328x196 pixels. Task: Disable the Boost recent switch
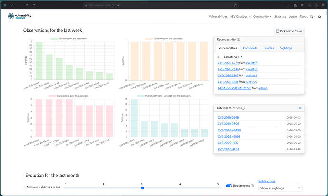[229, 186]
